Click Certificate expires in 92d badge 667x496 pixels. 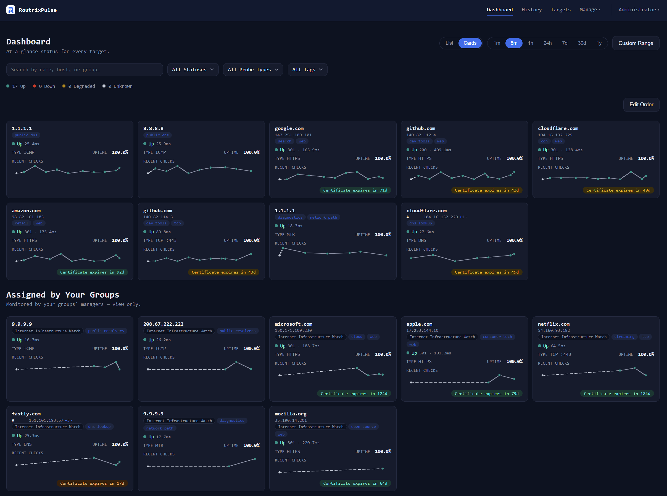(92, 272)
